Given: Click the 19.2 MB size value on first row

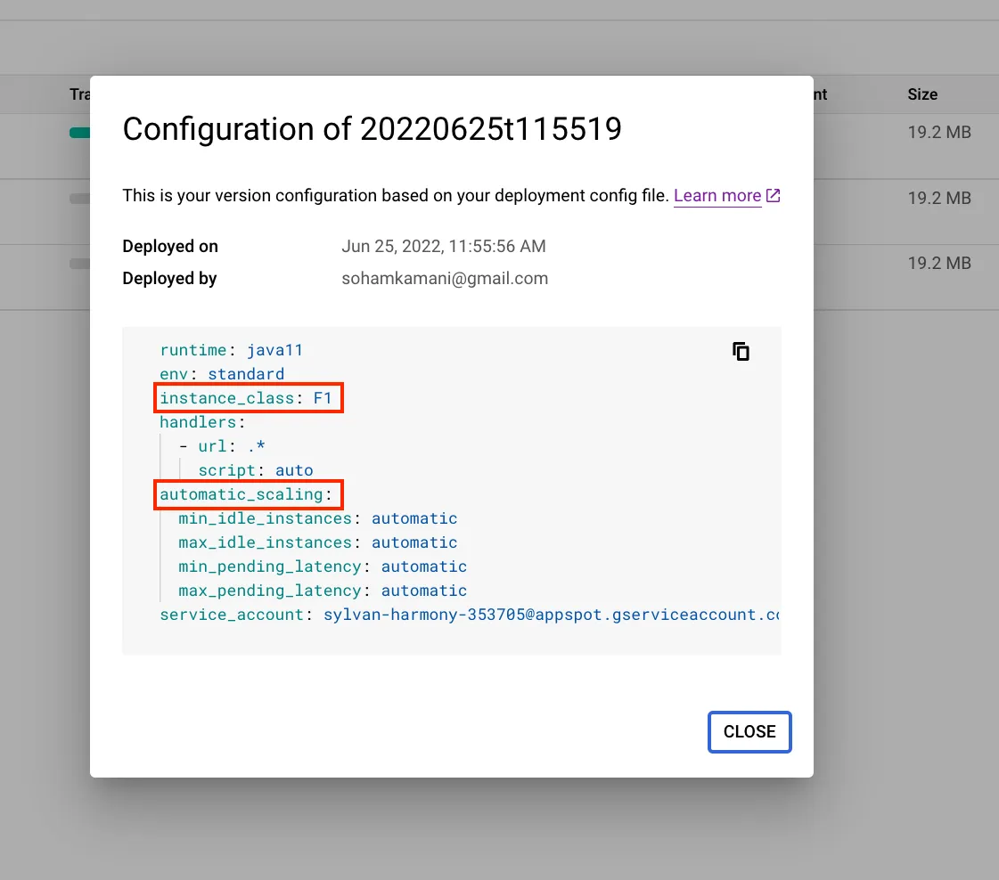Looking at the screenshot, I should click(x=939, y=132).
